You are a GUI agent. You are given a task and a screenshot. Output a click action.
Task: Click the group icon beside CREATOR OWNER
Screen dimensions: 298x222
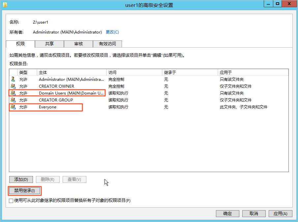point(13,86)
